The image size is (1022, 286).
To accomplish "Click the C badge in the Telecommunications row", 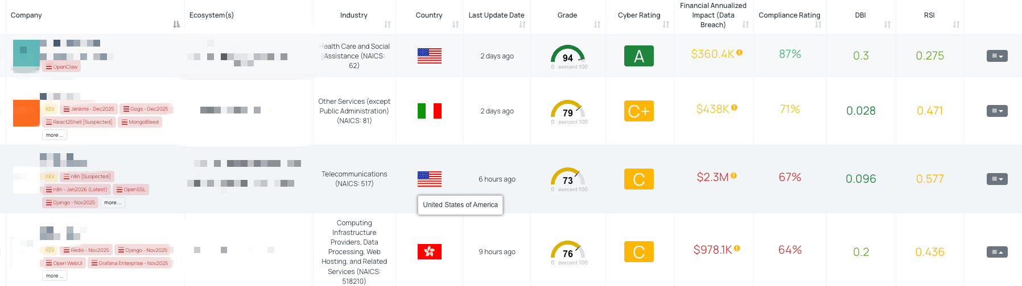I will 639,179.
